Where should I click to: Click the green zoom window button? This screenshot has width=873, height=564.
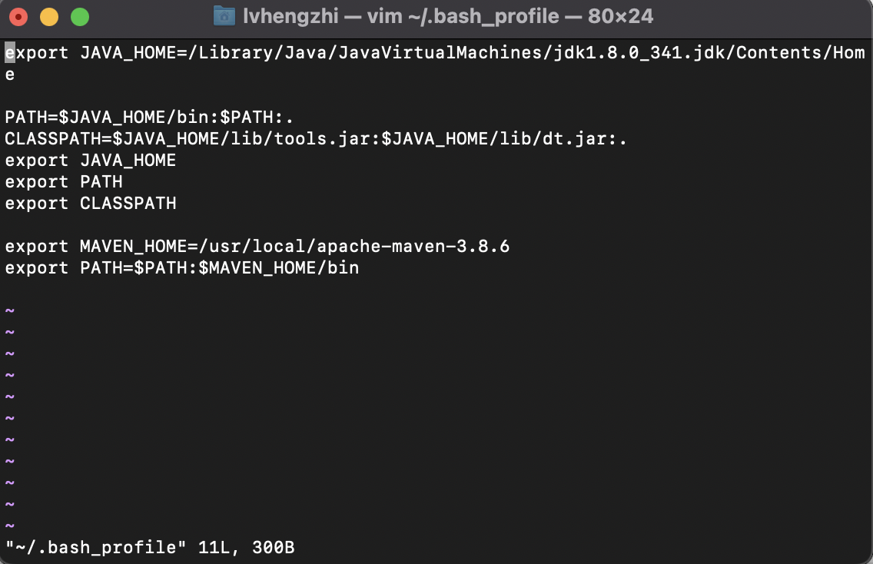pos(80,17)
